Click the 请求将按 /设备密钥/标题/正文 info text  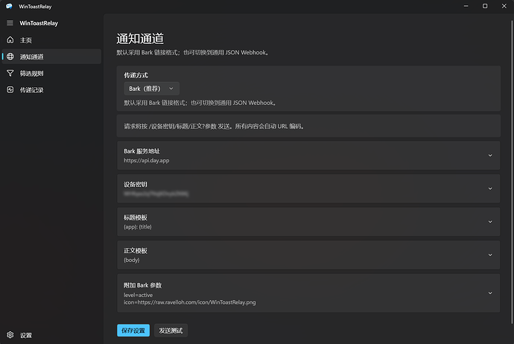214,126
